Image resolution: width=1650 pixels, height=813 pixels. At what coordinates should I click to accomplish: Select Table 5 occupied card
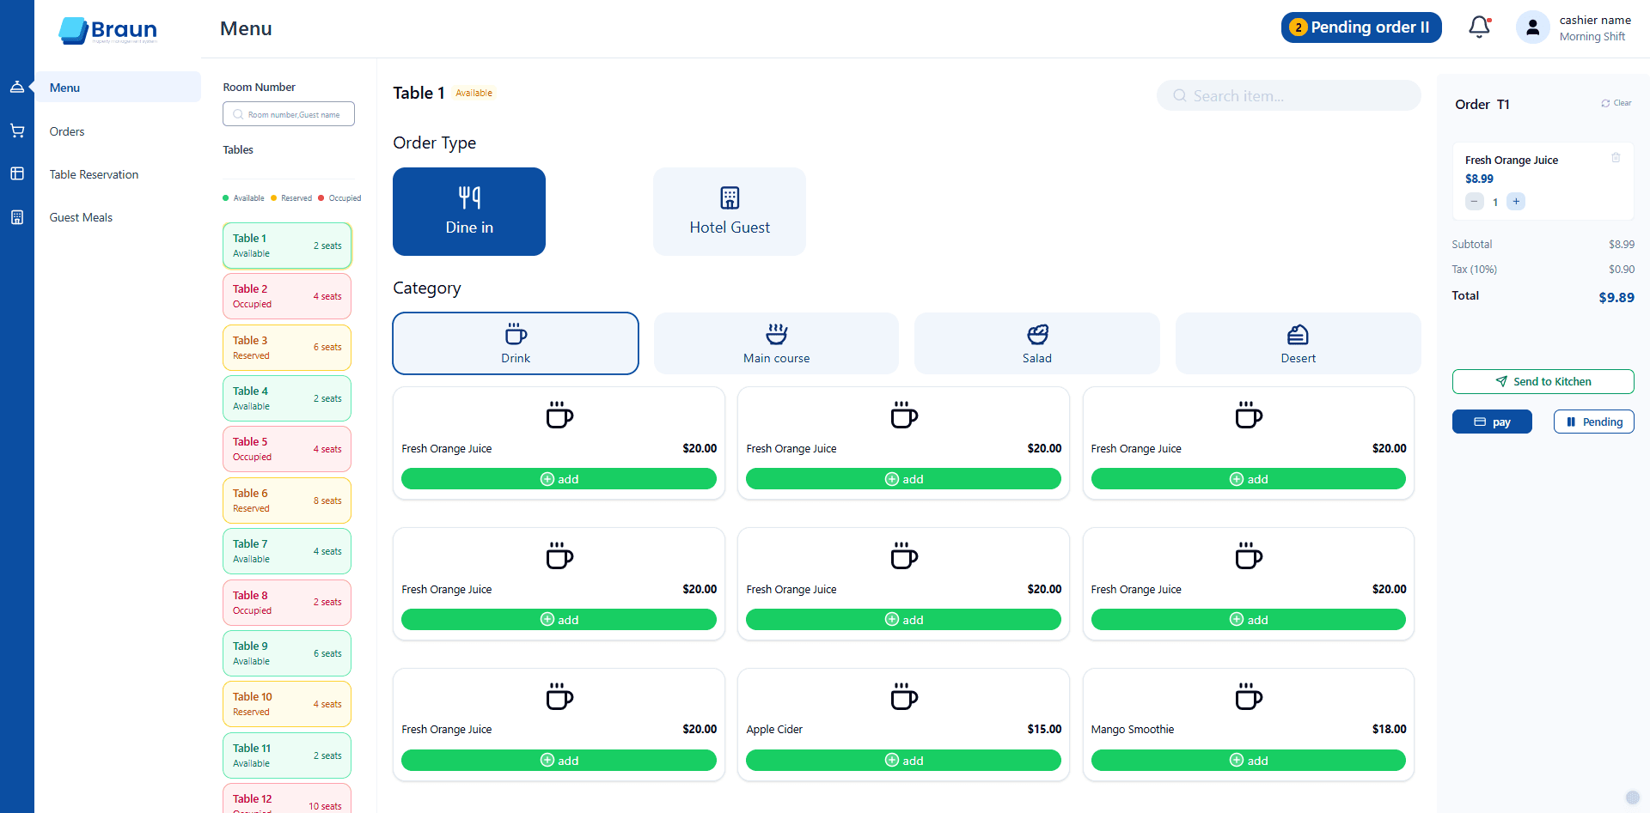287,449
